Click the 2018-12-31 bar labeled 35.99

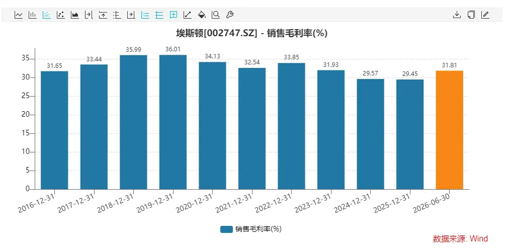(x=133, y=122)
